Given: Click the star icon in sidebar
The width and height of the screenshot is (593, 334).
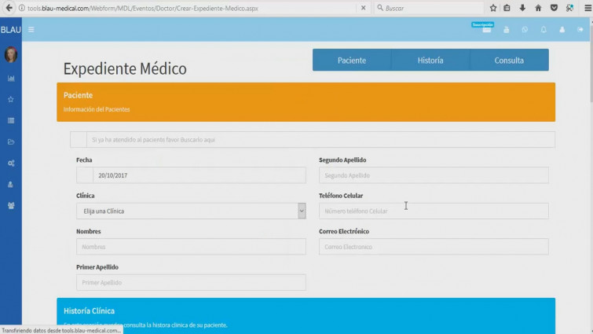Looking at the screenshot, I should [x=11, y=100].
